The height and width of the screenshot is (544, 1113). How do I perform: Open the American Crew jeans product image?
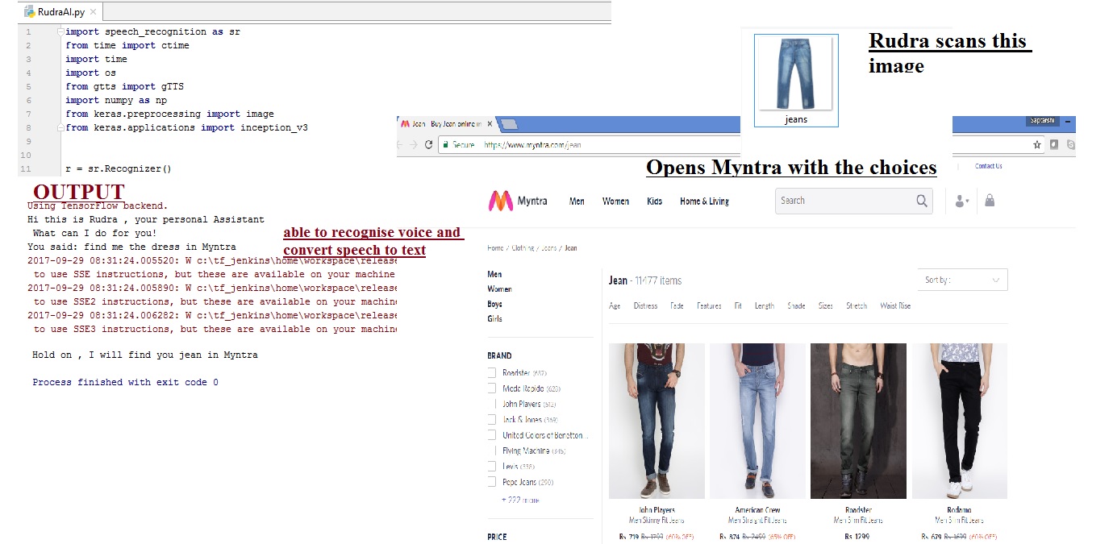(x=757, y=421)
